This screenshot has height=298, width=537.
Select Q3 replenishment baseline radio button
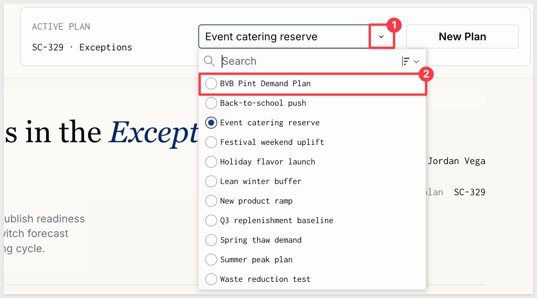tap(211, 220)
